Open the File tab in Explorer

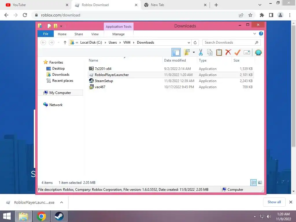(46, 34)
